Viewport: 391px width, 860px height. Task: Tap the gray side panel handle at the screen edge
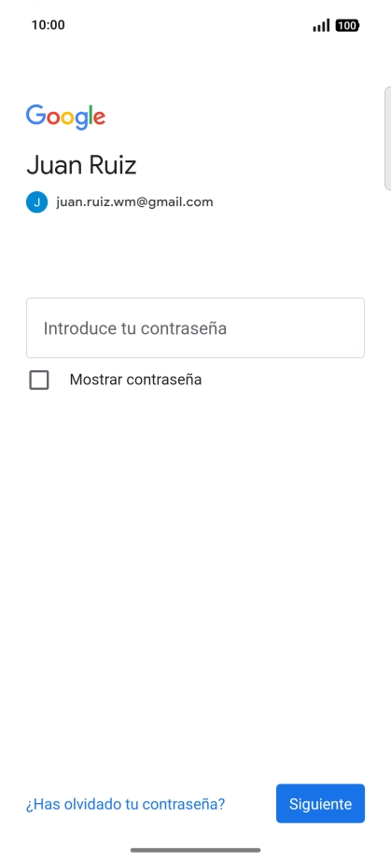tap(387, 138)
